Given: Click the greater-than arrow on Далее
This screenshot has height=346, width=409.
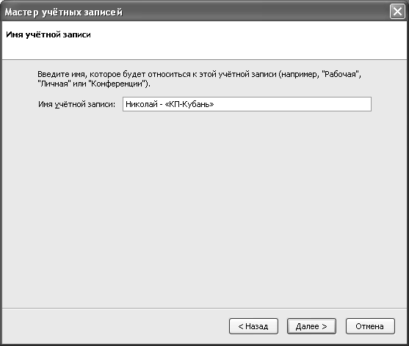Looking at the screenshot, I should point(325,326).
